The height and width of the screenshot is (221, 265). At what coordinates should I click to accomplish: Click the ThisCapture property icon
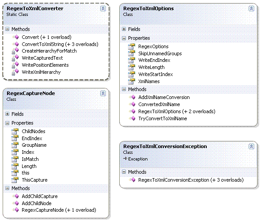[15, 180]
